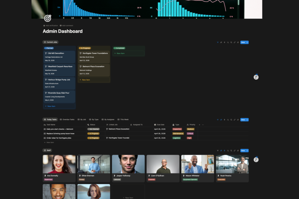Screen dimensions: 299x199
Task: Change In Progress status of Replace Schwing pump hose
Action: [x=93, y=133]
